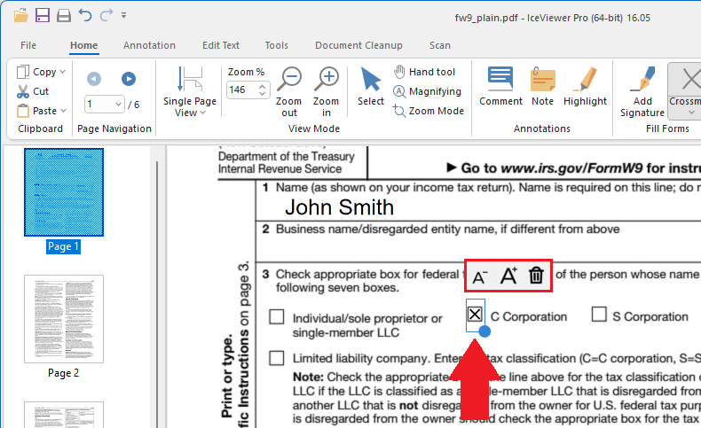
Task: Expand the Paste dropdown arrow
Action: point(63,110)
